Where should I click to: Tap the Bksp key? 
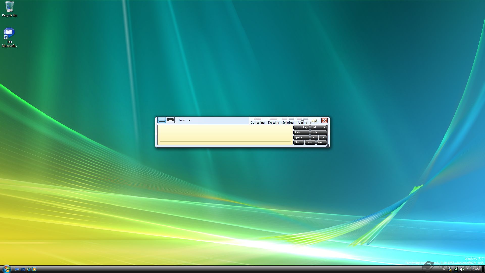click(301, 127)
